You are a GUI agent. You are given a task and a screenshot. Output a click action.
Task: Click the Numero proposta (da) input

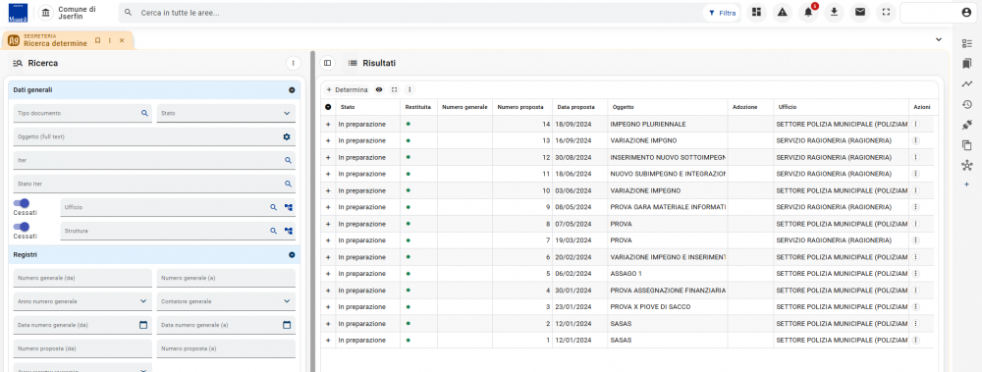[x=82, y=348]
